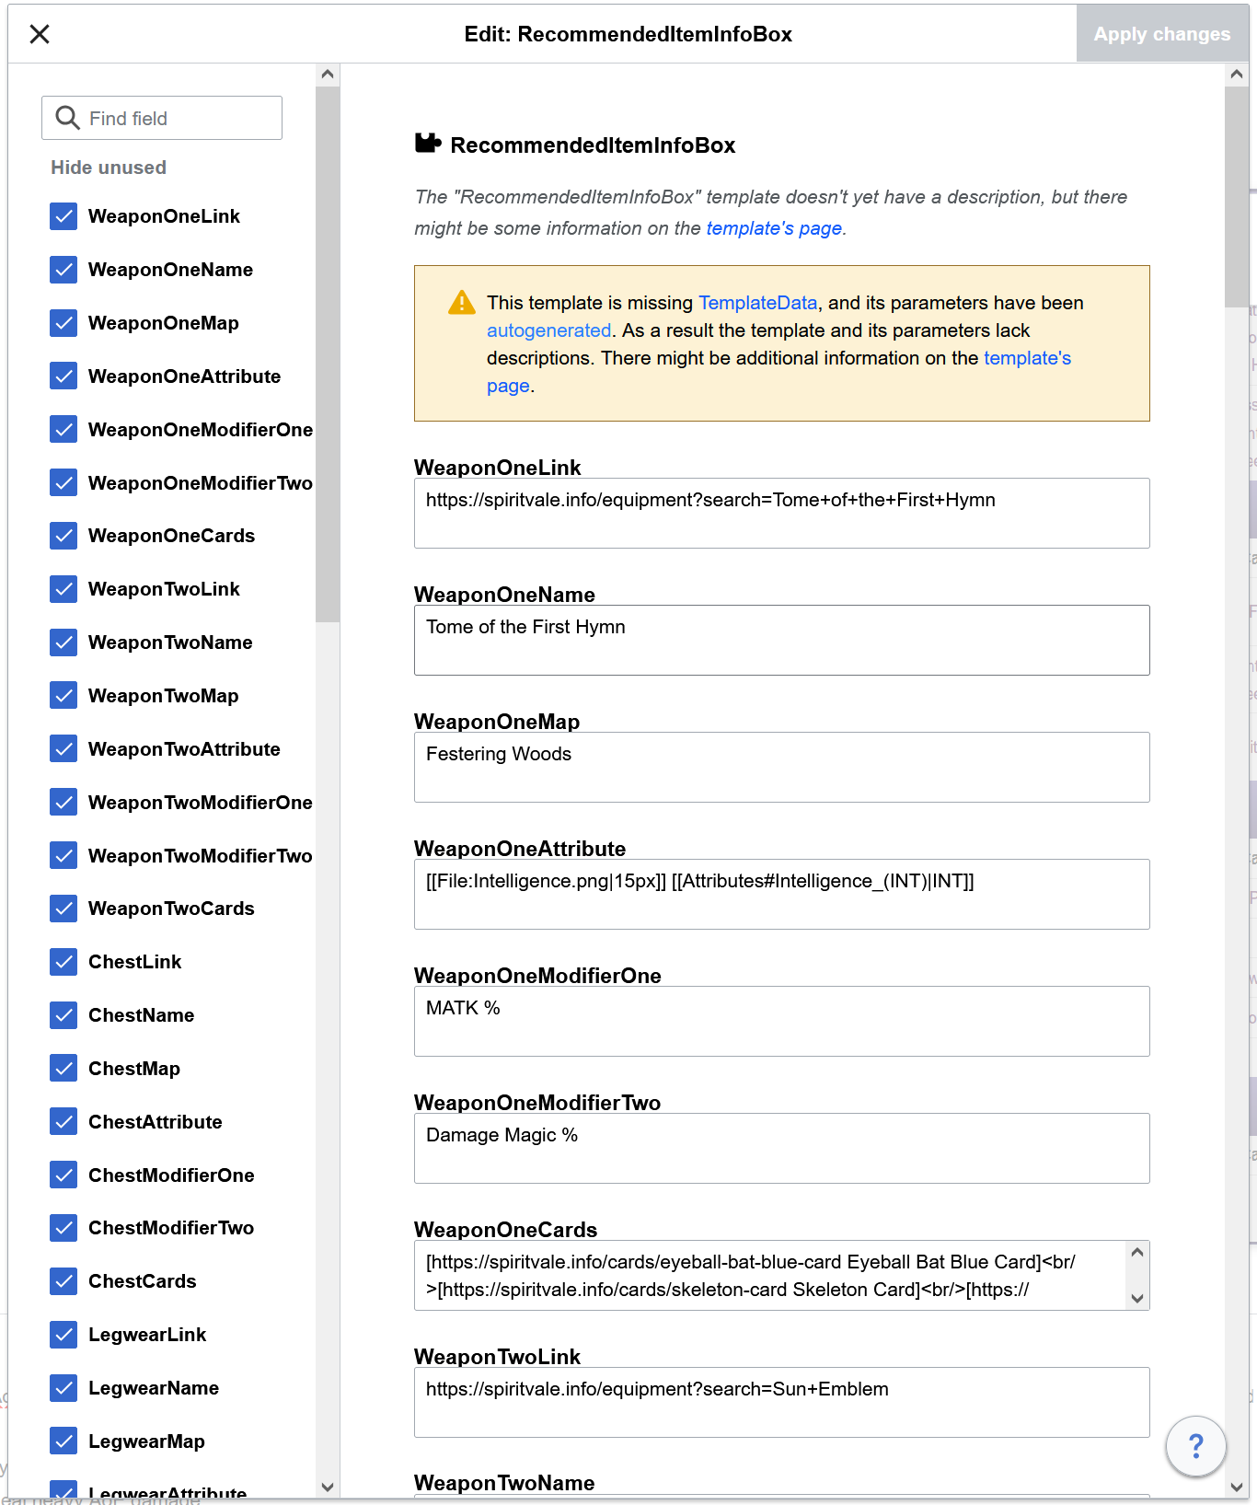Click the MATK % modifier field

coord(782,1022)
